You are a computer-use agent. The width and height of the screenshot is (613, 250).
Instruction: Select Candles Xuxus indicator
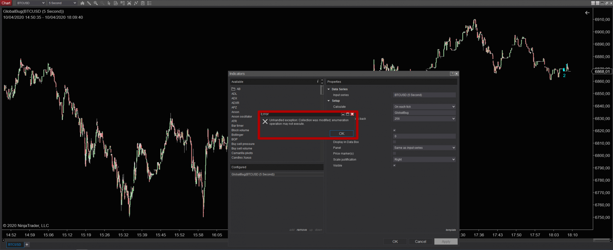pyautogui.click(x=241, y=158)
